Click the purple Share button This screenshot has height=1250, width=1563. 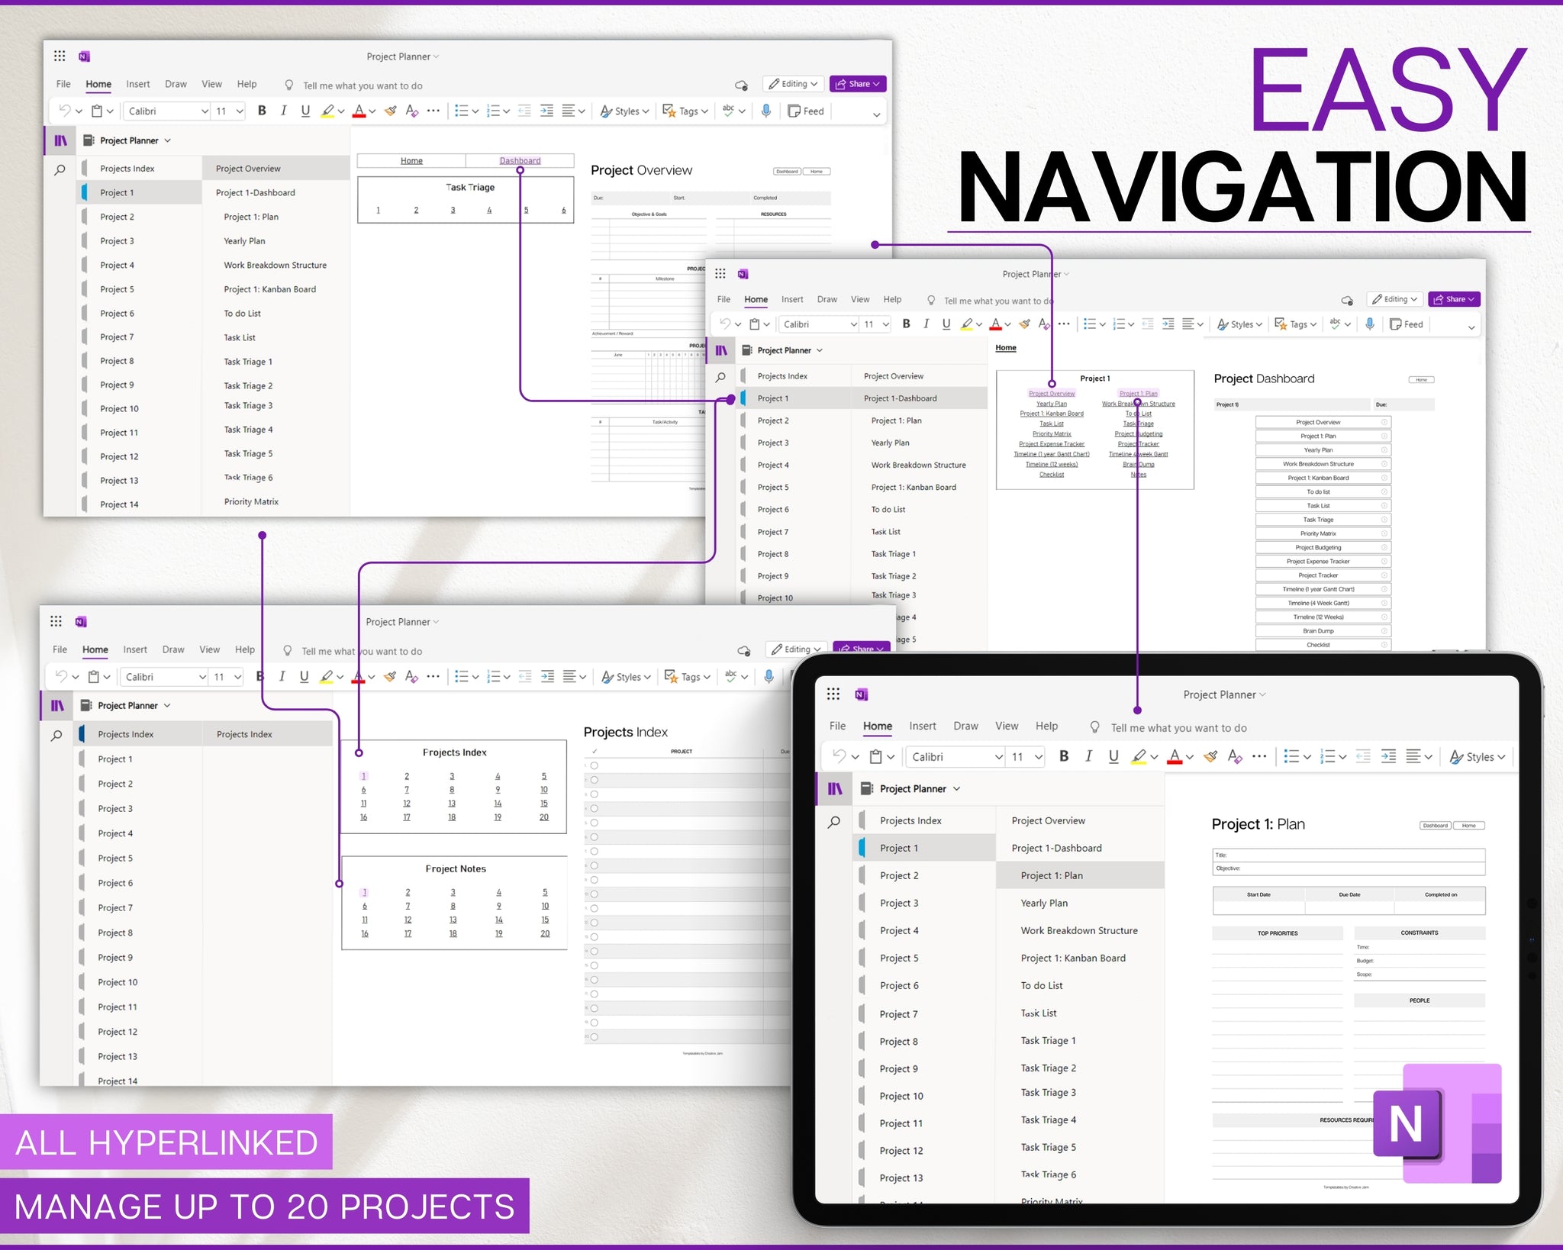(x=856, y=83)
